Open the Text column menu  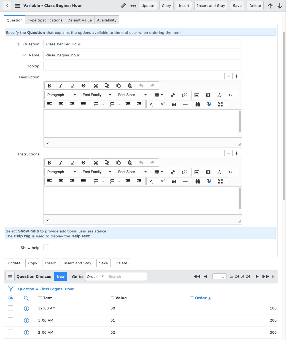pyautogui.click(x=40, y=298)
